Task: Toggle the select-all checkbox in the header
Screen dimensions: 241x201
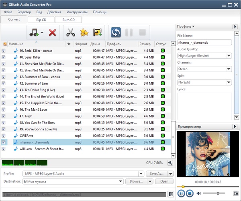Action: [x=5, y=44]
